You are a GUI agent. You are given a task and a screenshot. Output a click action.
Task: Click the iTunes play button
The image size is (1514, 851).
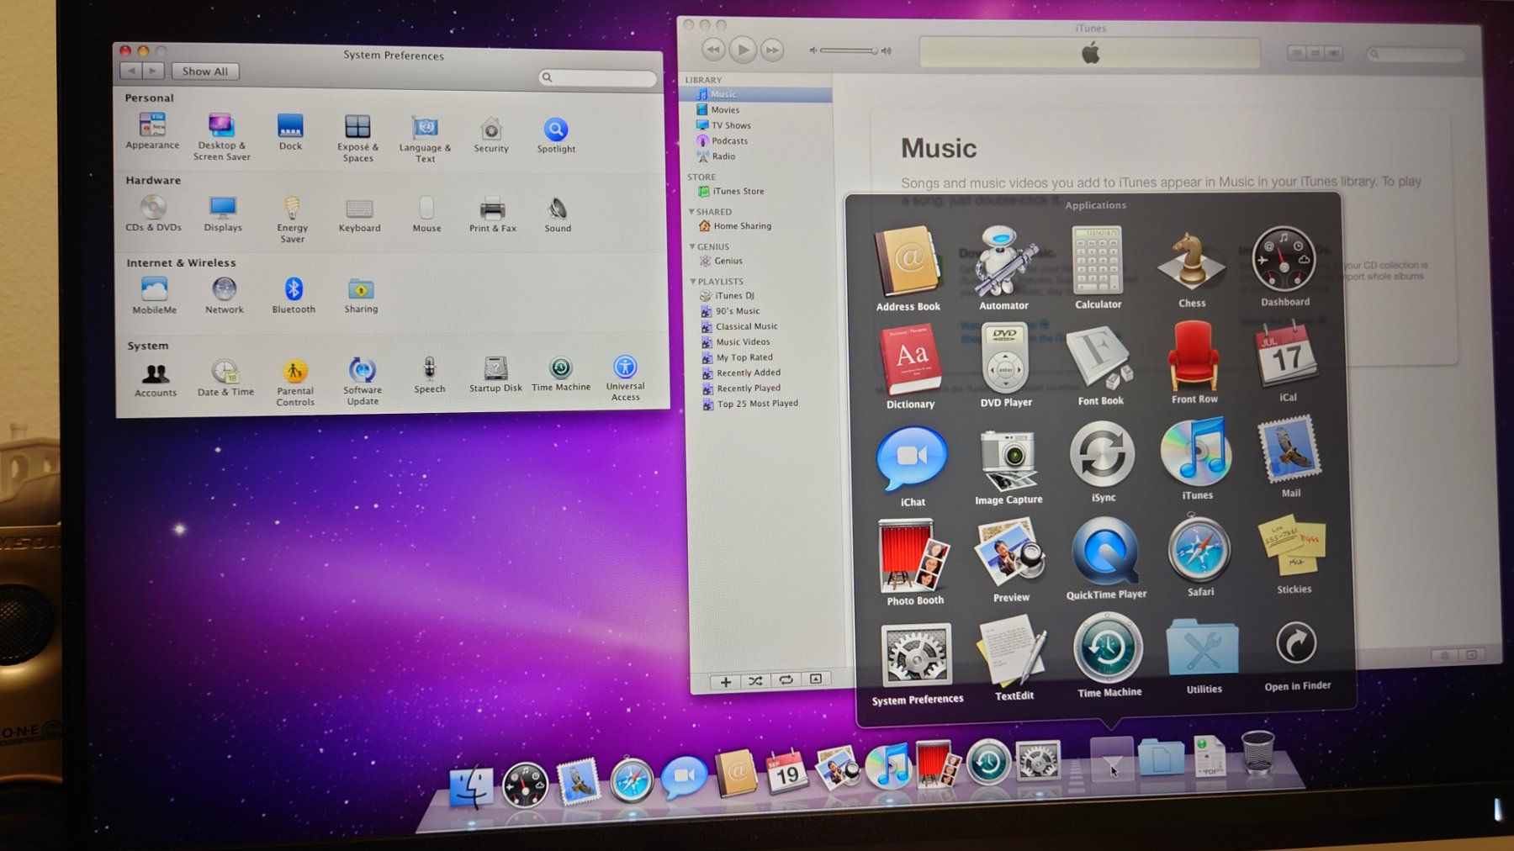742,50
